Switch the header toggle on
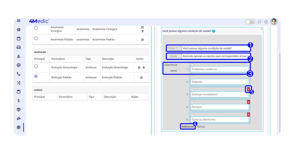 [x=250, y=22]
